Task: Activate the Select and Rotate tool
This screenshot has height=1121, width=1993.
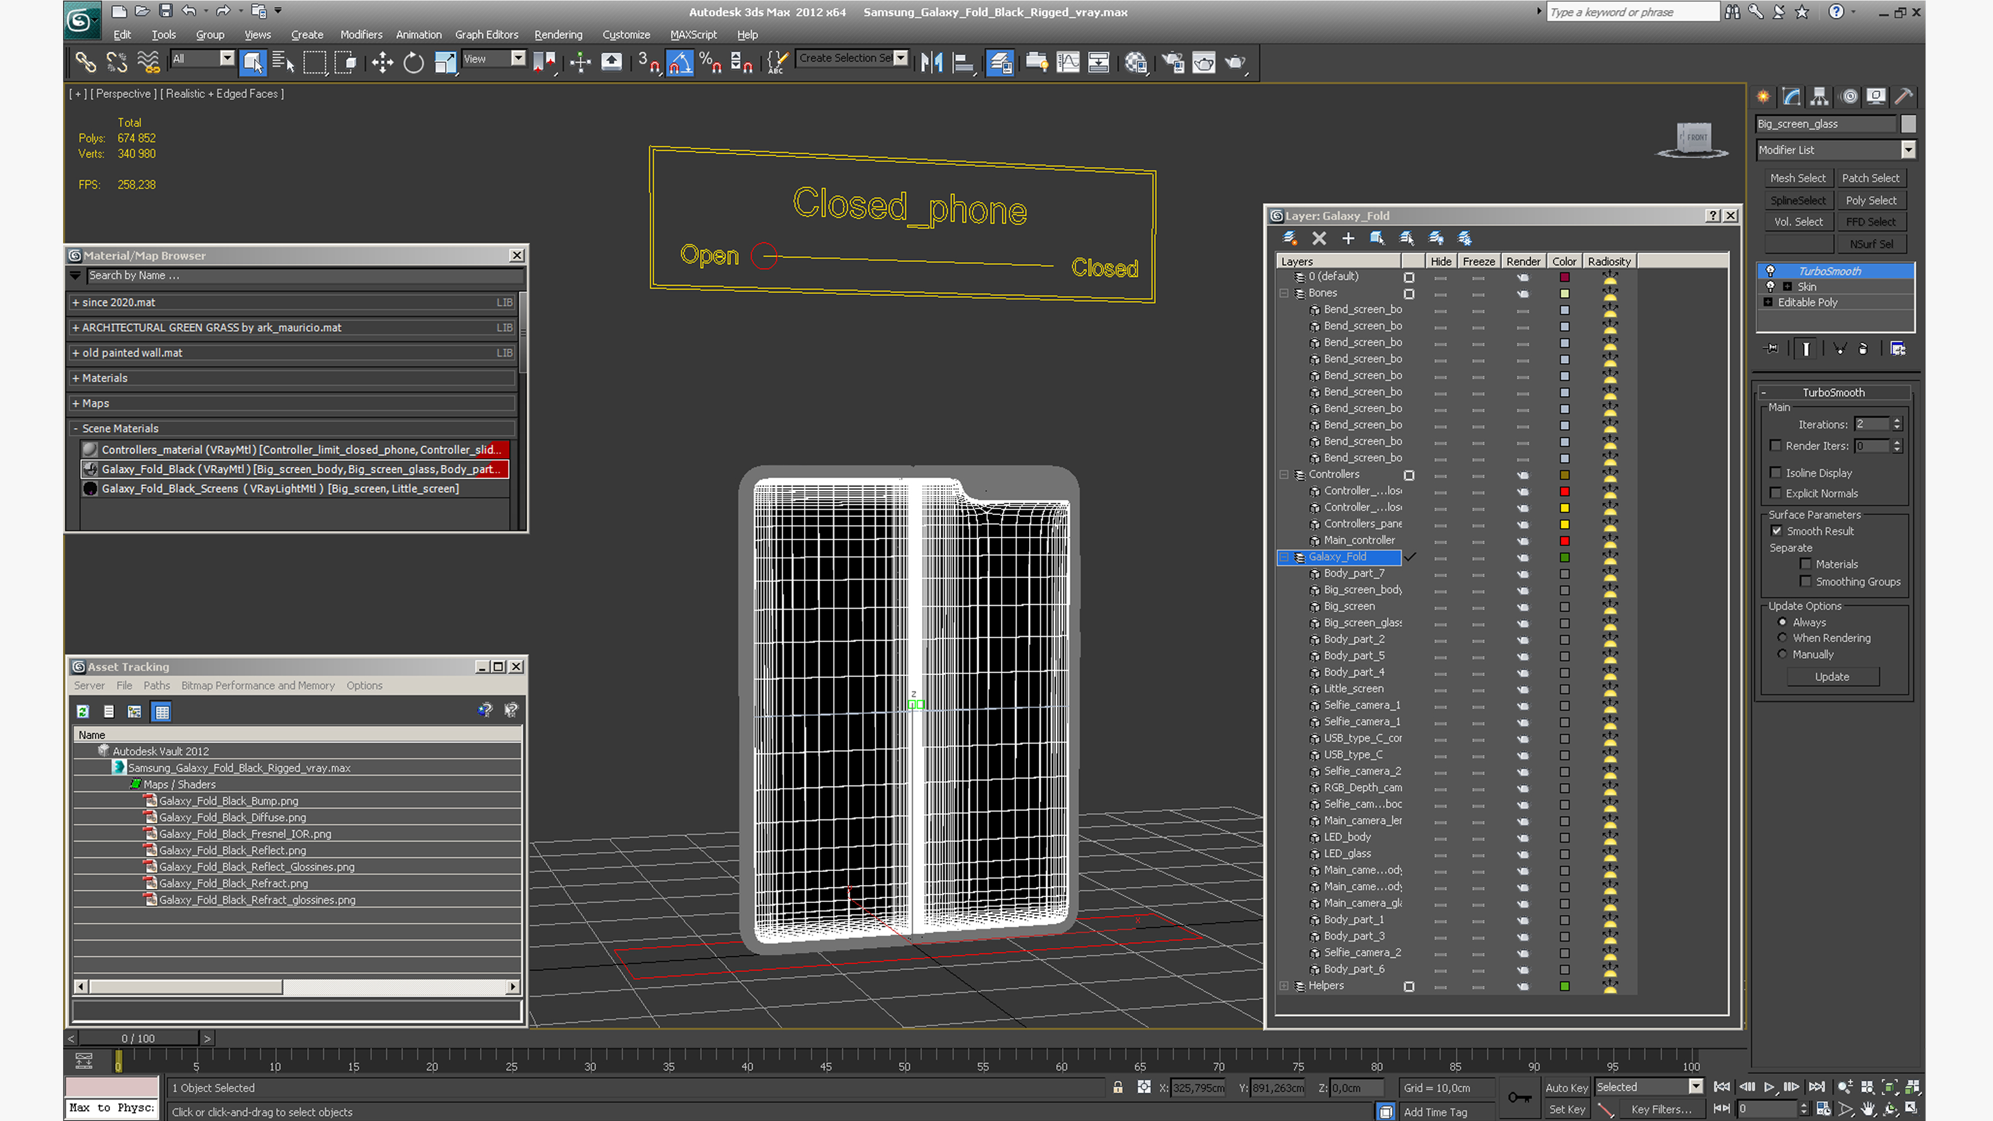Action: point(414,63)
